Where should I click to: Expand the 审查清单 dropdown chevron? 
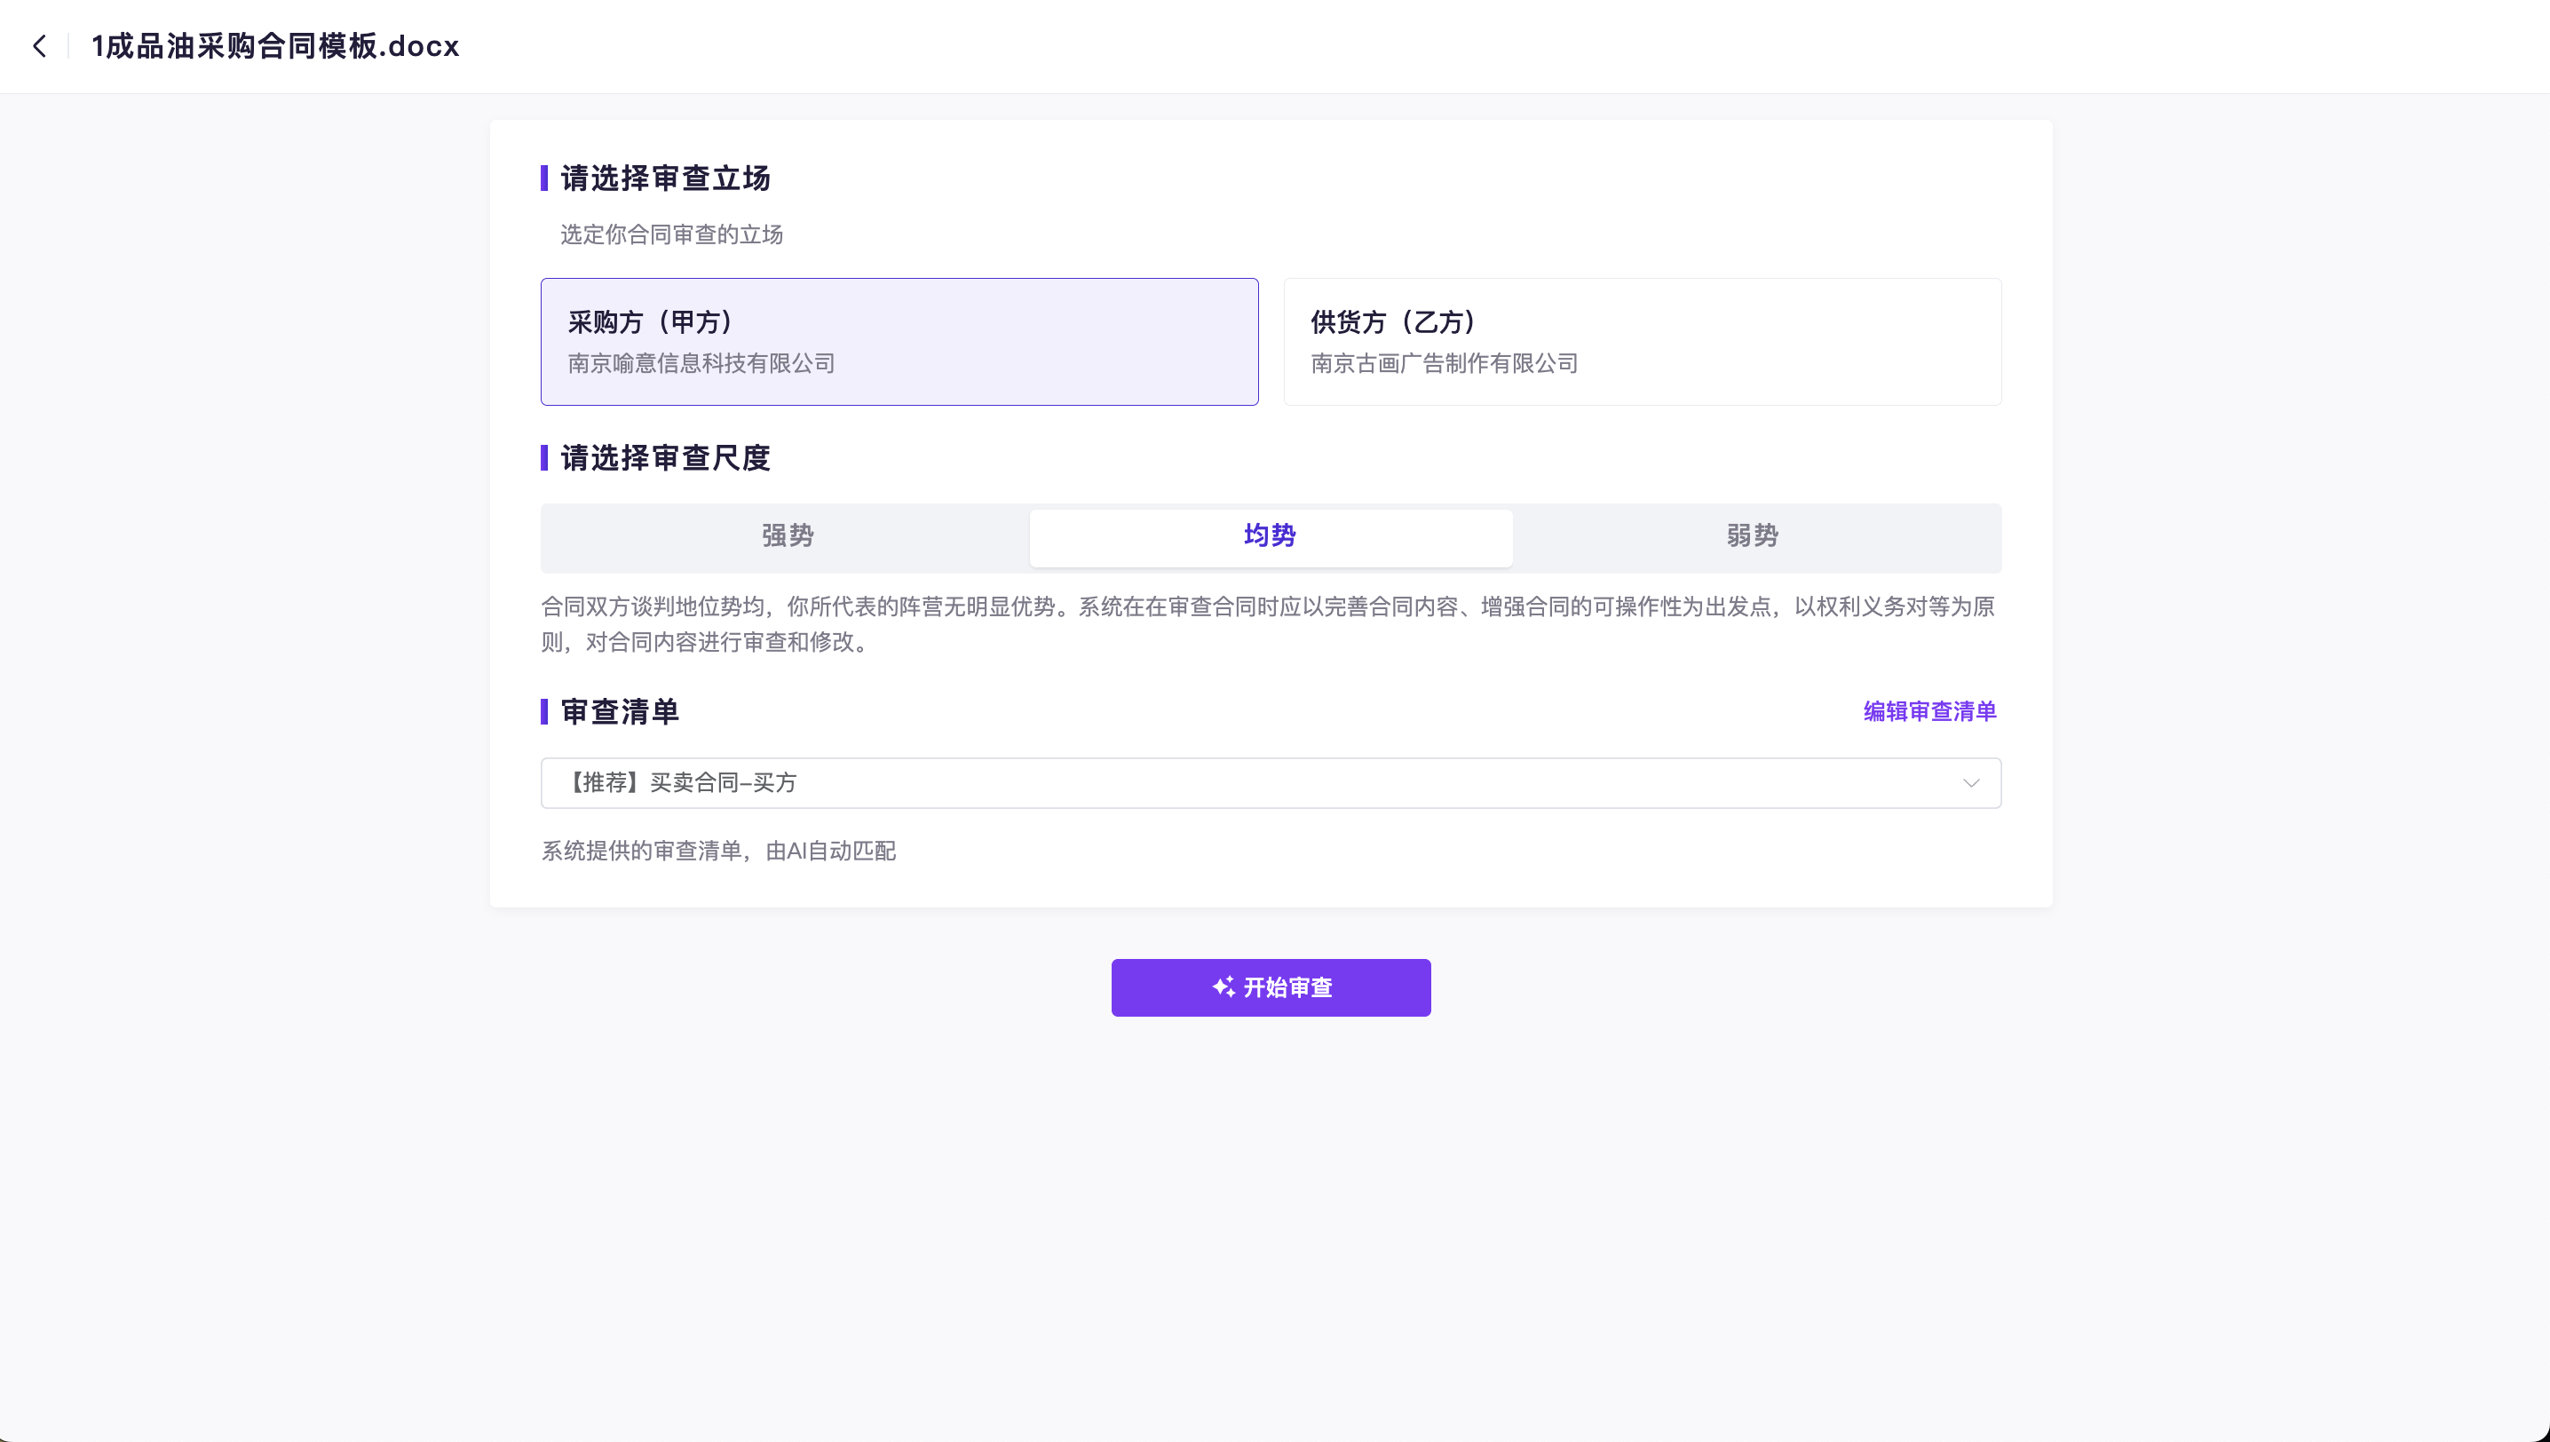[x=1971, y=782]
